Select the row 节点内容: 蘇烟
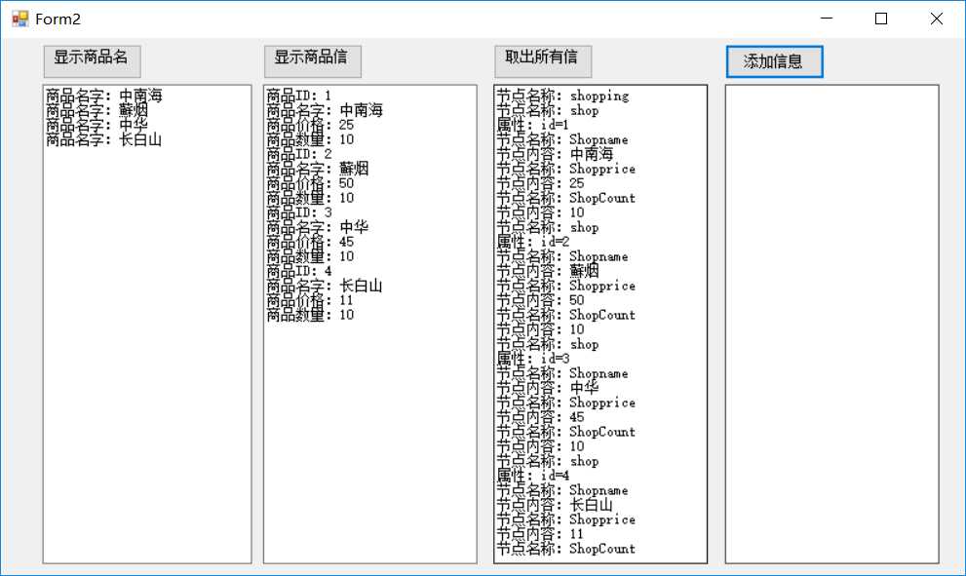The height and width of the screenshot is (576, 966). (x=548, y=271)
